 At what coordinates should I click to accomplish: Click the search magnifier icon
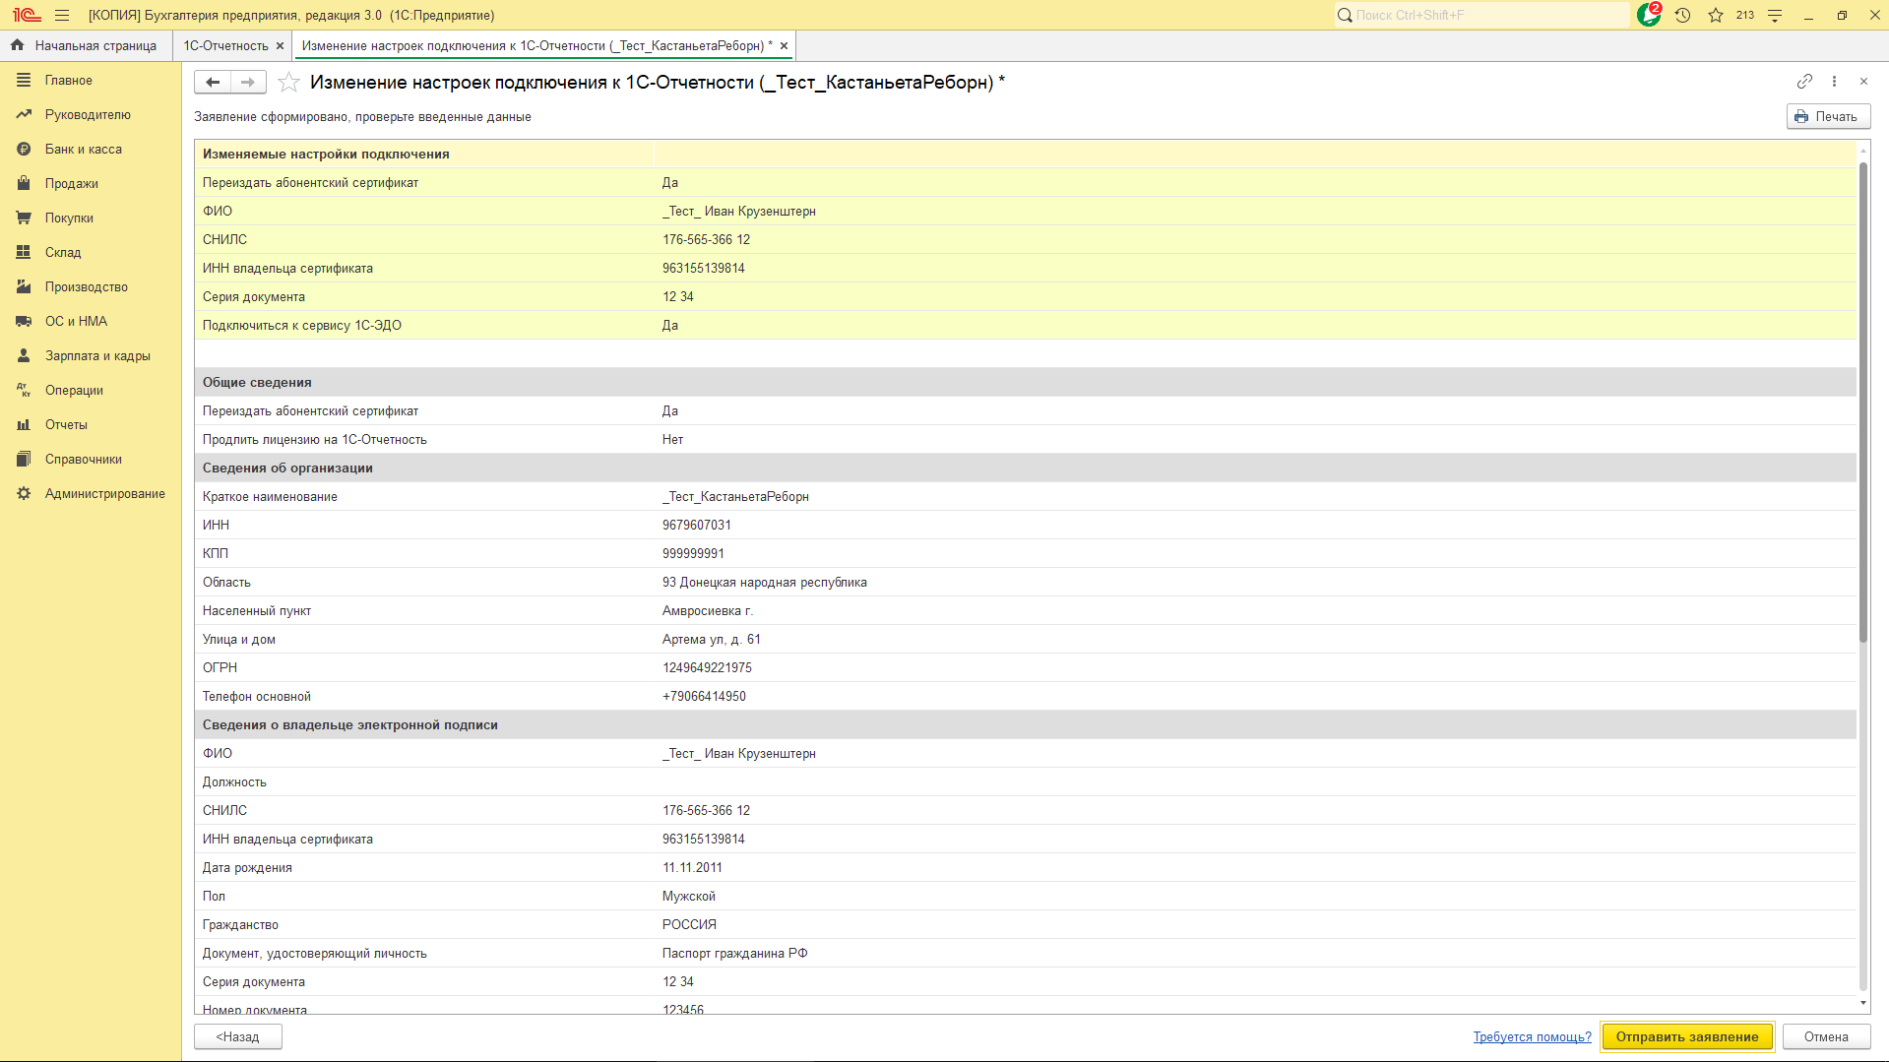(x=1344, y=15)
